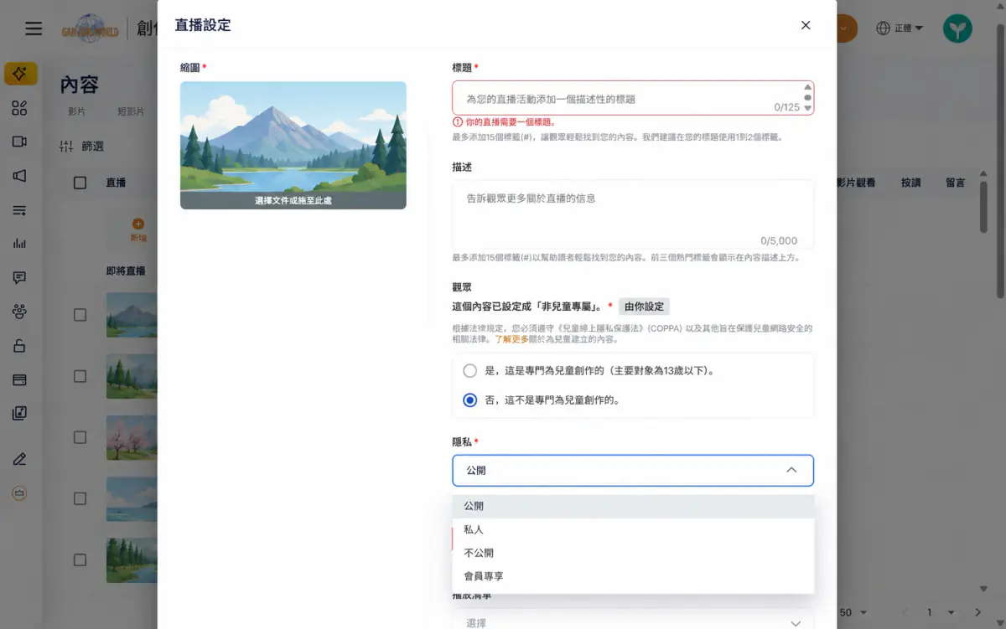This screenshot has height=629, width=1006.
Task: Switch to the 短影片 tab
Action: point(131,111)
